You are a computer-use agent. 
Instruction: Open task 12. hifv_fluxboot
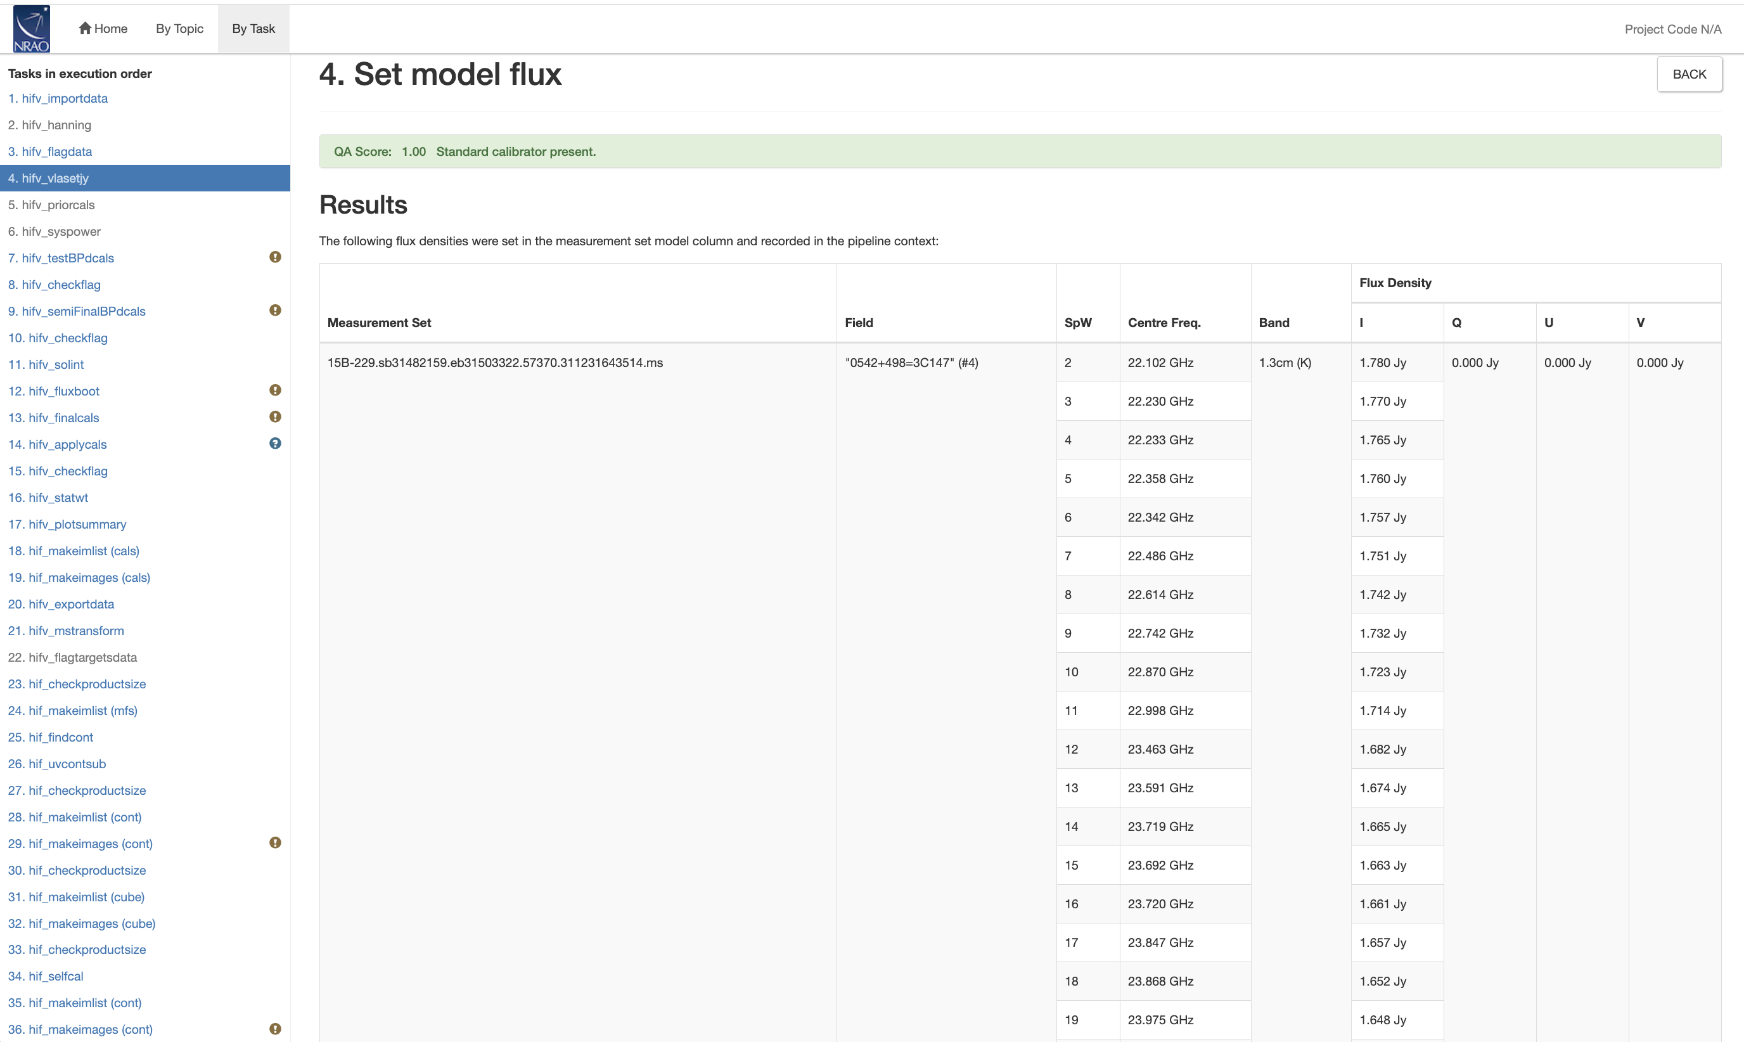tap(53, 392)
